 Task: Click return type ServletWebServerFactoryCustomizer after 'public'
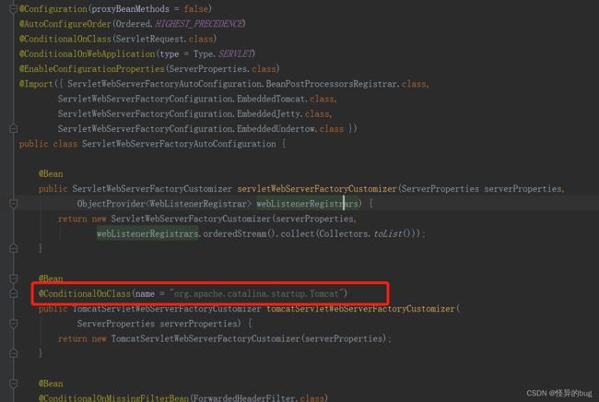[152, 189]
